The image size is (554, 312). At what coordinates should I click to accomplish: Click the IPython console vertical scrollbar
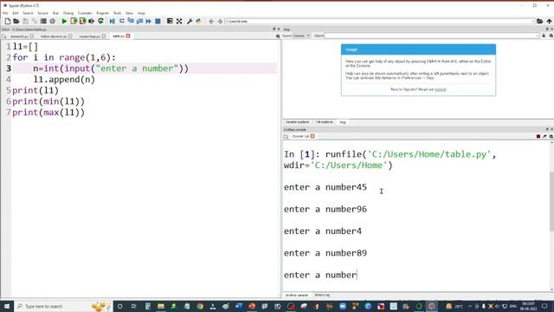pos(551,202)
